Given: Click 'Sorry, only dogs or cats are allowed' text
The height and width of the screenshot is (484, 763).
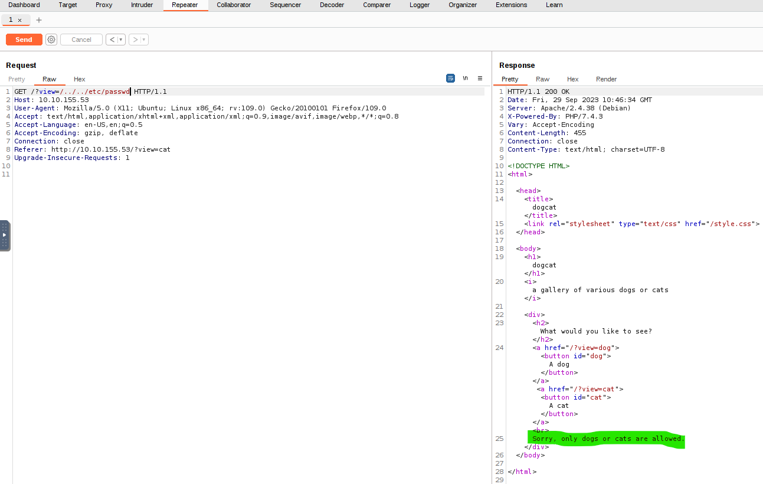Looking at the screenshot, I should (608, 439).
